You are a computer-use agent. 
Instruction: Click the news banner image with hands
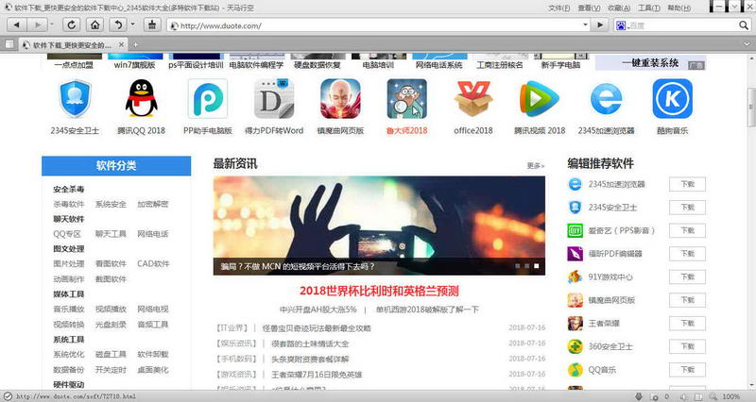379,226
